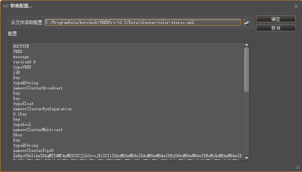Close the 群集配置 dialog
The width and height of the screenshot is (302, 172).
tap(296, 6)
